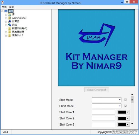
Task: Click the shirt app icon in title bar
Action: click(x=3, y=2)
